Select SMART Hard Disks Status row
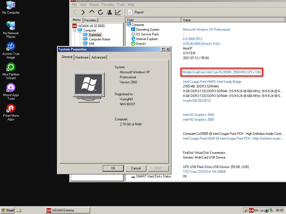This screenshot has height=214, width=286. click(151, 176)
